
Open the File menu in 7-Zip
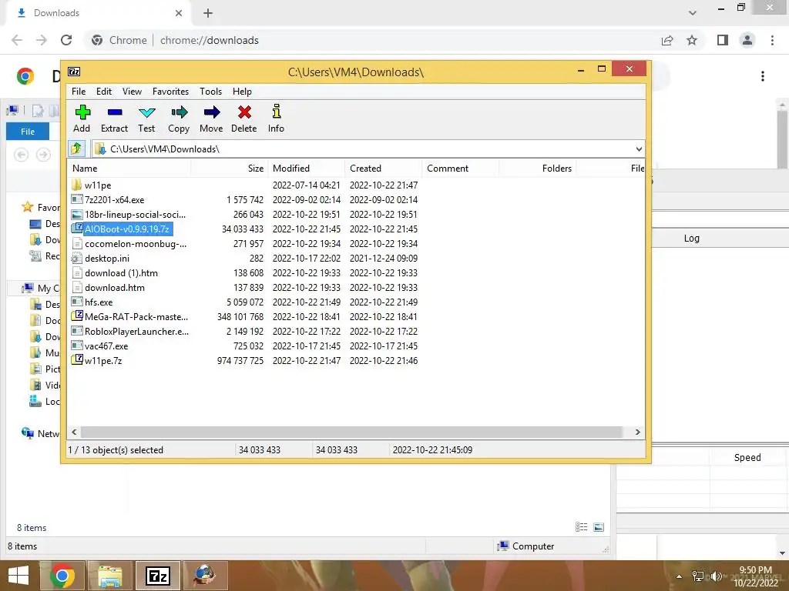(79, 92)
